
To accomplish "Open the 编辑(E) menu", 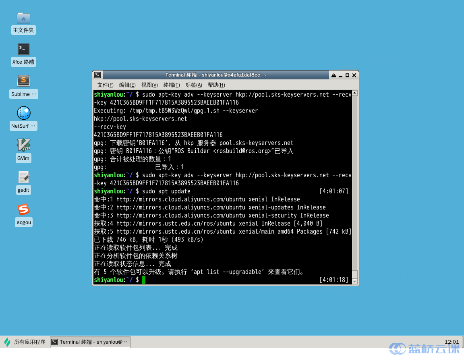I will pos(127,85).
